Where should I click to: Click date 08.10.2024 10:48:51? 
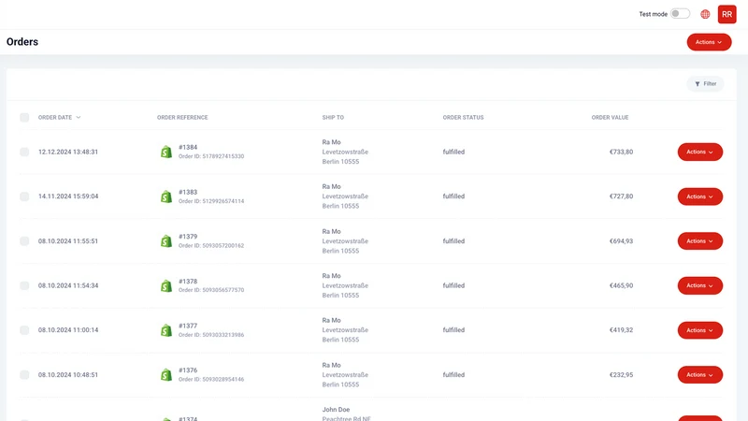click(68, 375)
